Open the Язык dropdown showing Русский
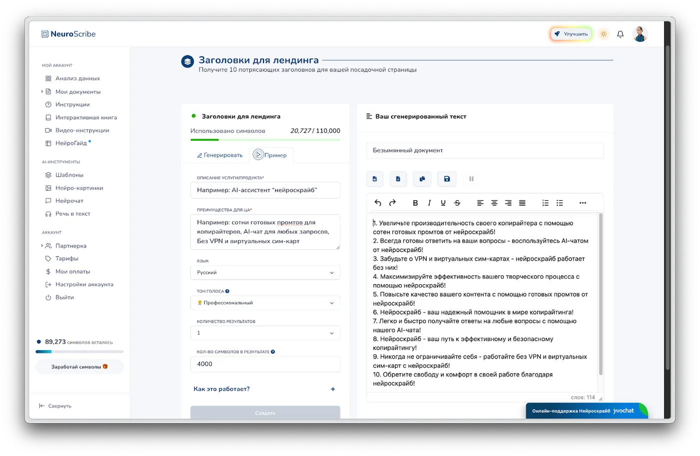This screenshot has height=456, width=700. click(x=265, y=273)
